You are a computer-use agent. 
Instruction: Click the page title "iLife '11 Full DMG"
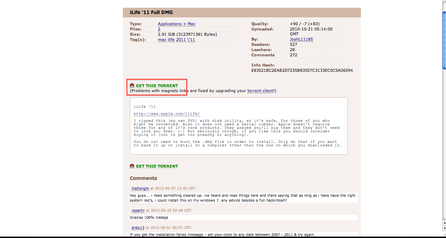(x=151, y=13)
